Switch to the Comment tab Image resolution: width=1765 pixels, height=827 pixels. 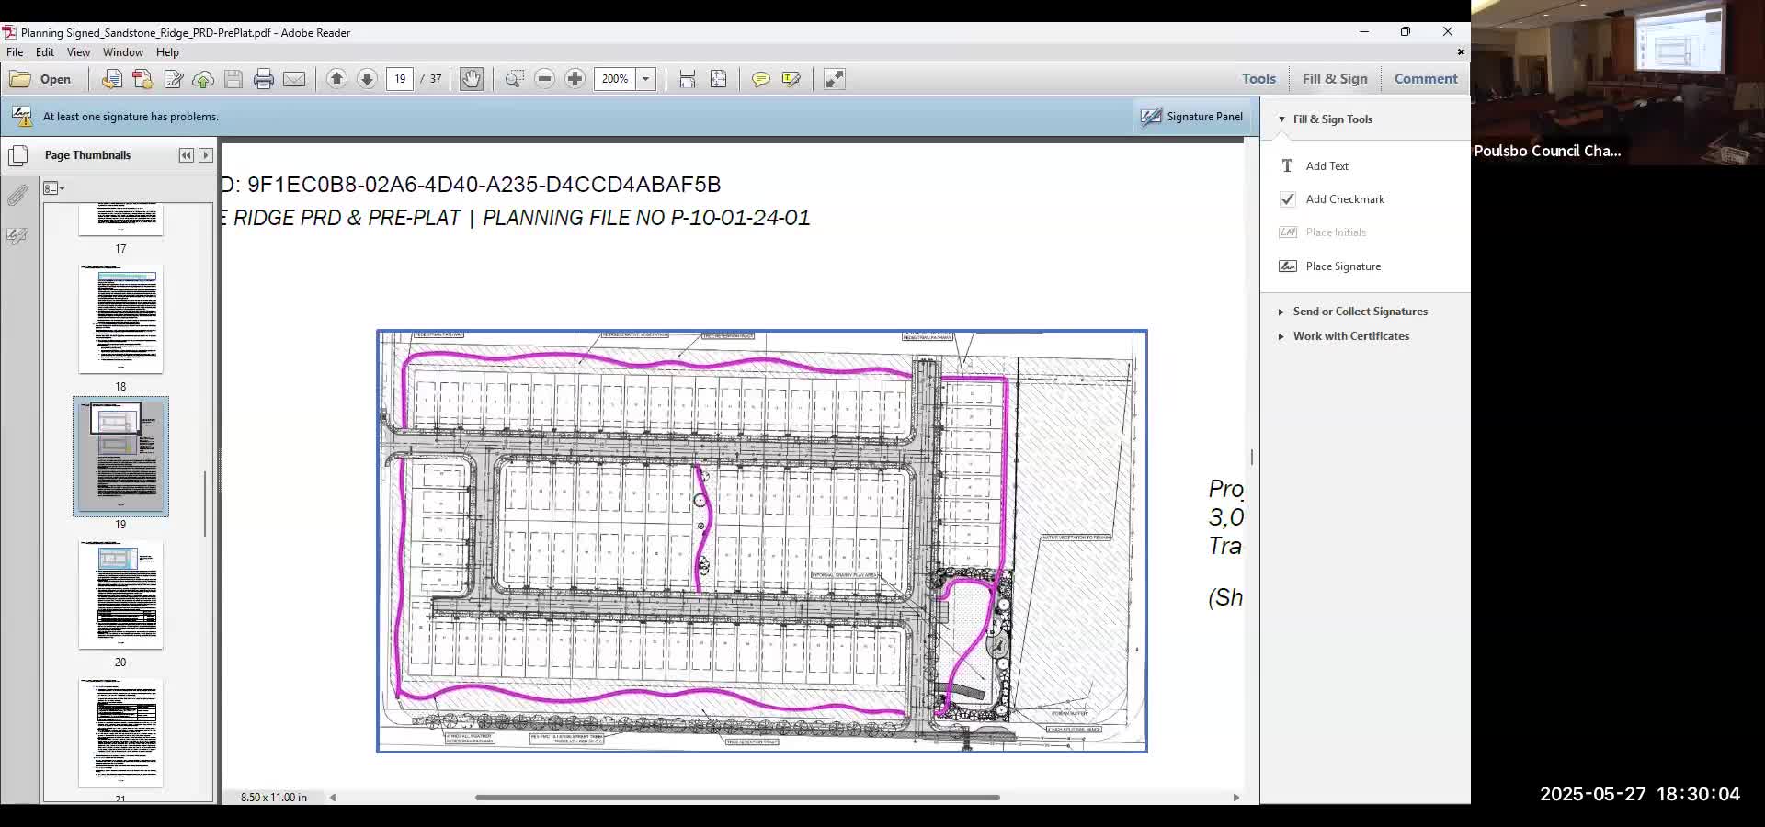[x=1425, y=79]
